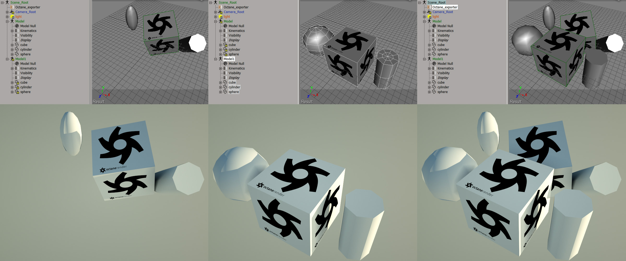The height and width of the screenshot is (261, 626).
Task: Click the Display icon under Model1 in the middle panel
Action: [225, 78]
